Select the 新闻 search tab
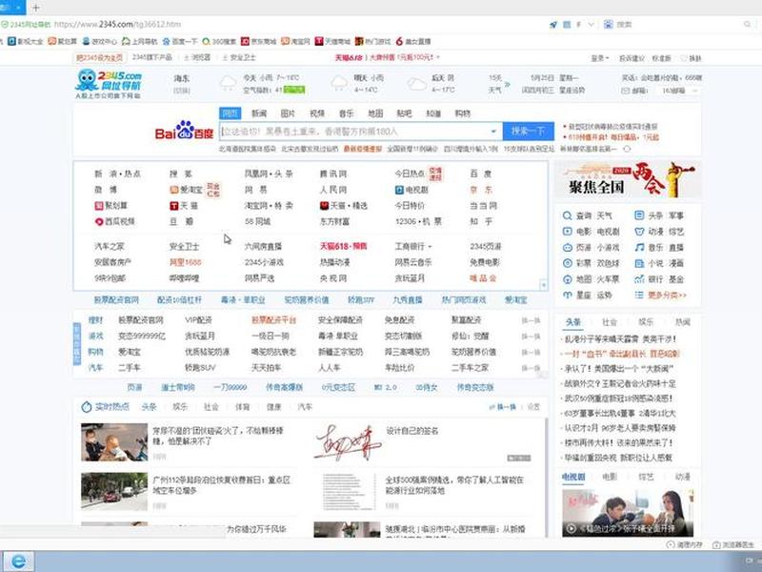 click(259, 113)
